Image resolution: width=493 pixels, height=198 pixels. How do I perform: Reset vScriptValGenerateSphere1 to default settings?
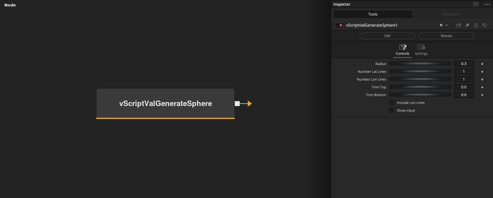(485, 25)
